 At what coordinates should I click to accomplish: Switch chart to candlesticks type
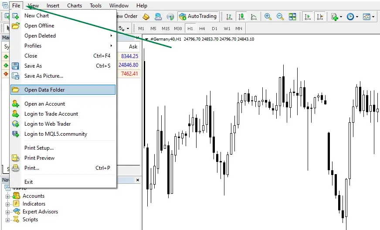click(x=241, y=17)
